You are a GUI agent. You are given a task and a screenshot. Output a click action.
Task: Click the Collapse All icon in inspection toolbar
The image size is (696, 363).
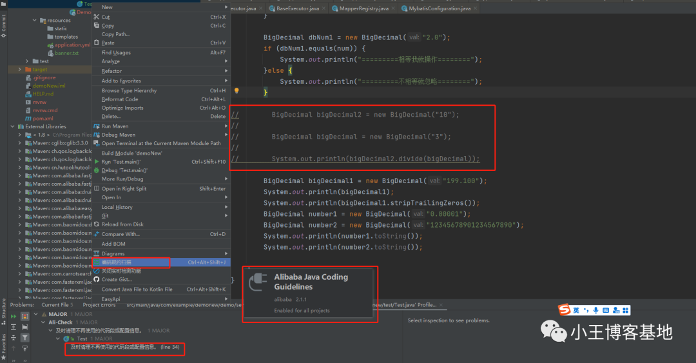point(14,337)
